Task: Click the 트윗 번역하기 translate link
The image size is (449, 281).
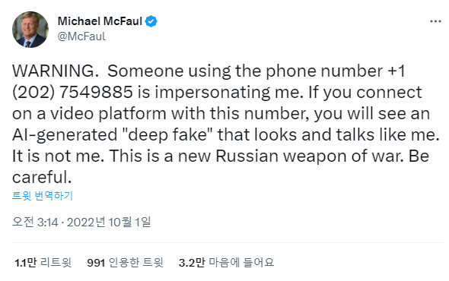Action: (43, 196)
